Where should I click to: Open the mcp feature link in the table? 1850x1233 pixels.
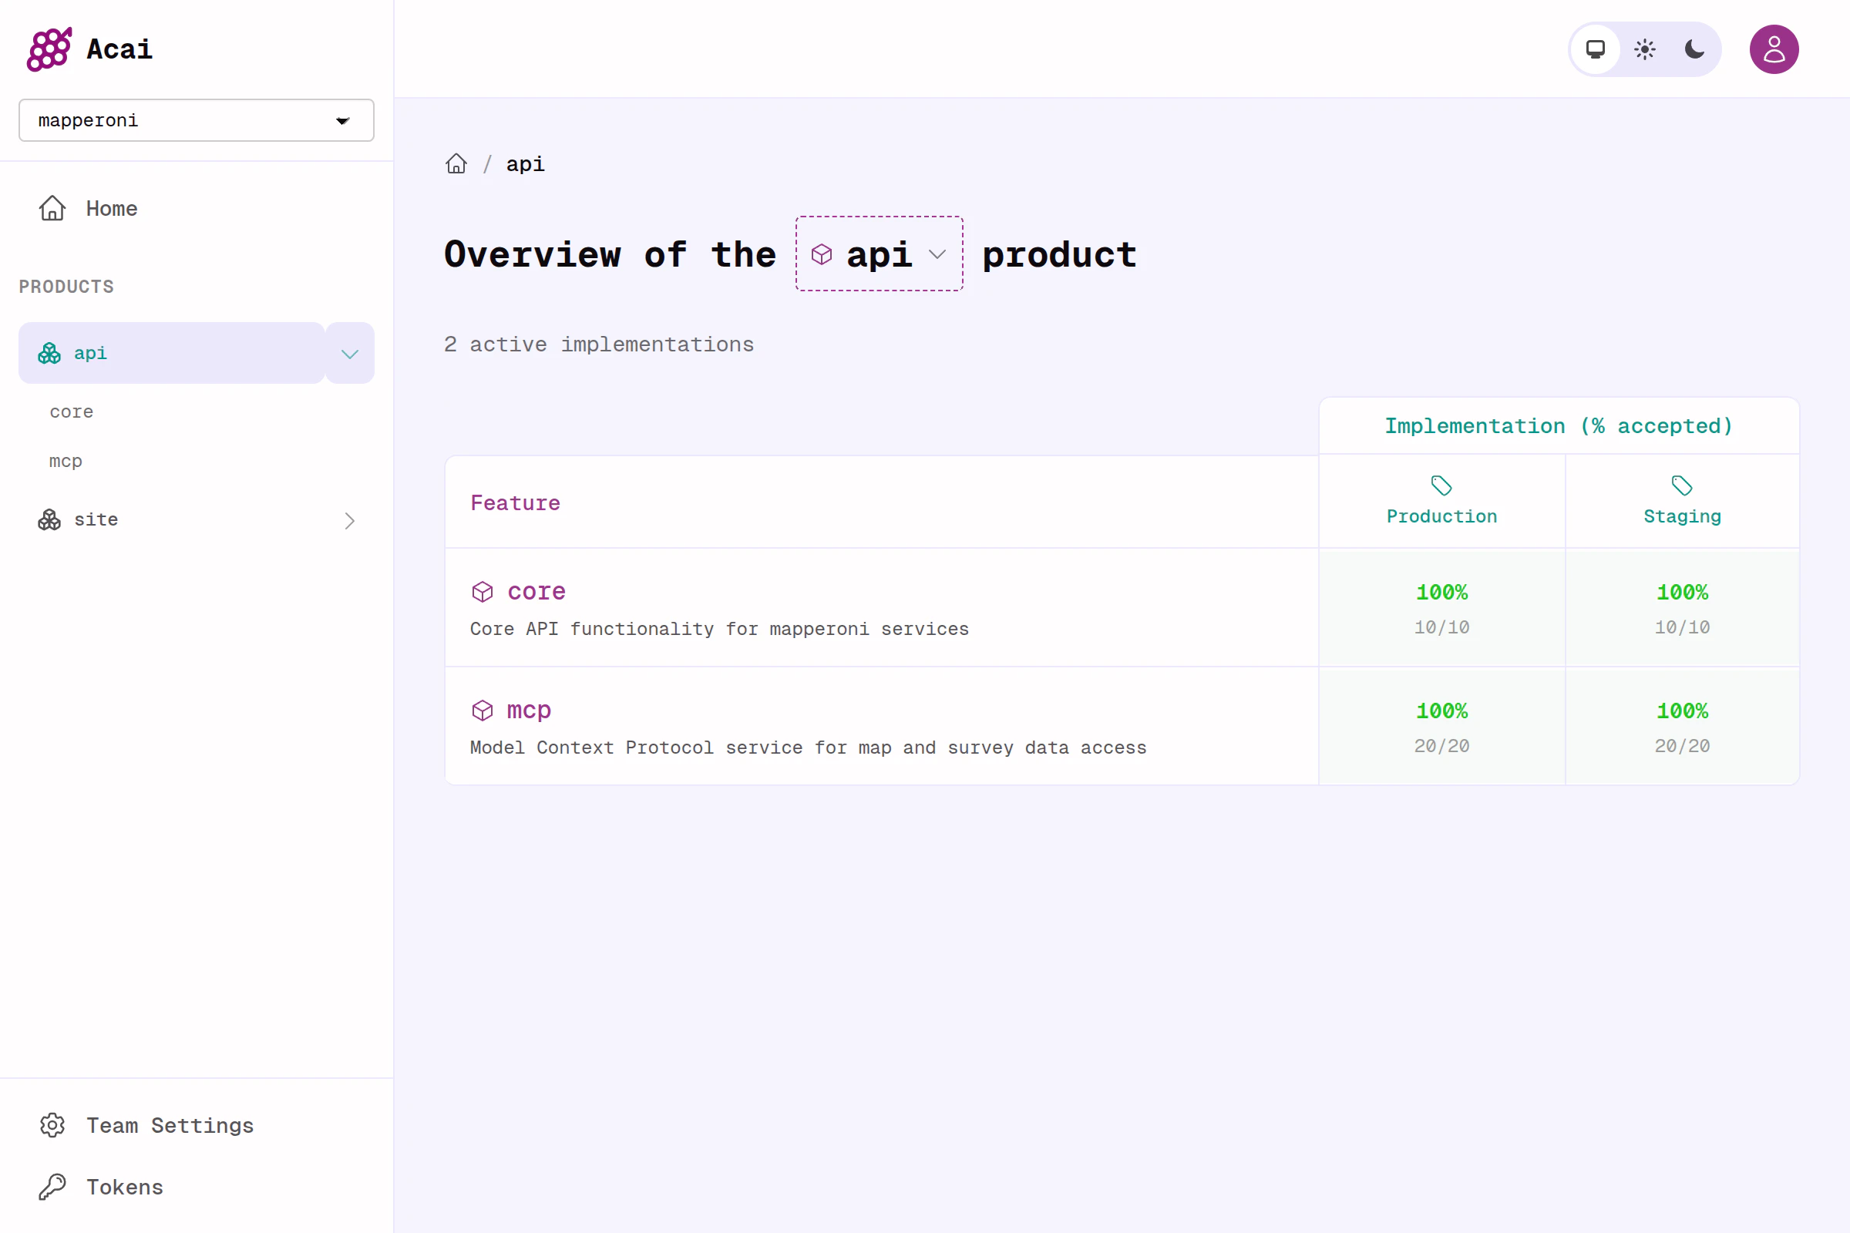(x=527, y=710)
